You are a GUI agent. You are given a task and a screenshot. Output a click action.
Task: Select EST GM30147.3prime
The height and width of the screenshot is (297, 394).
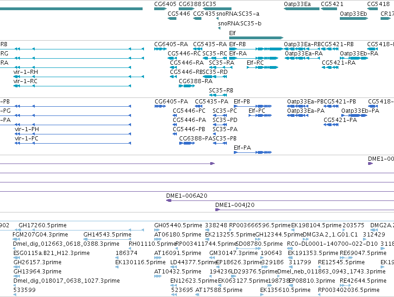233,253
